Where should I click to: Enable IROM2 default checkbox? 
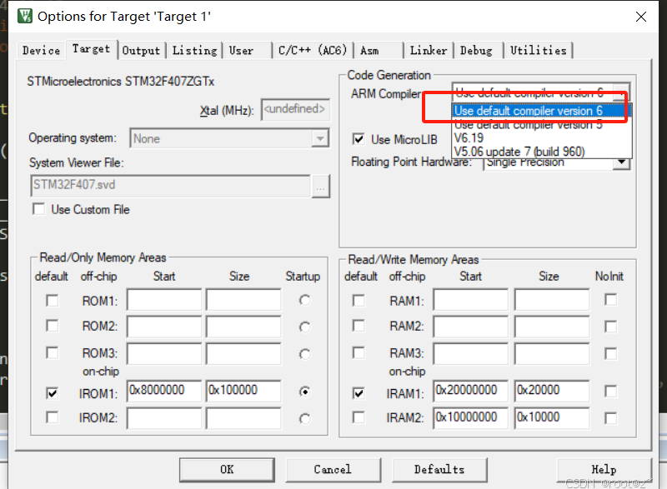(53, 417)
